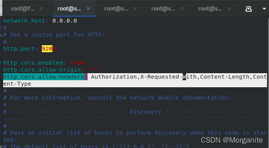Click the word Authorization in headers list
269x148 pixels.
click(x=114, y=77)
